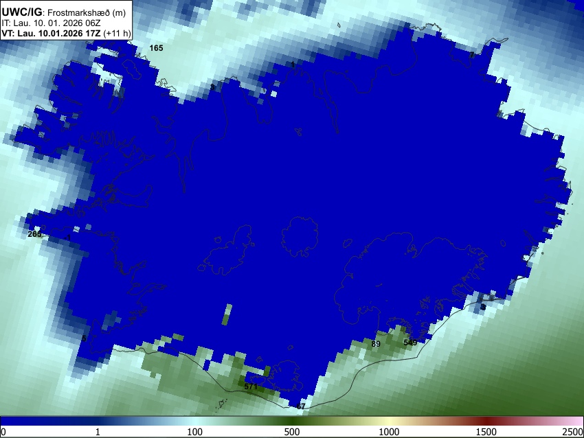Click the map value "89"
Image resolution: width=584 pixels, height=438 pixels.
point(376,344)
